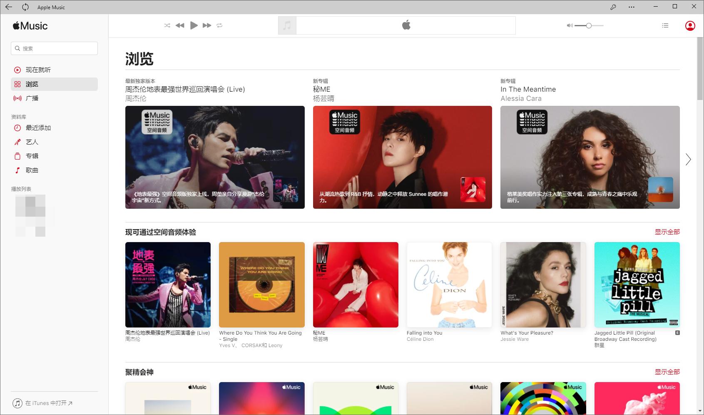Adjust the volume slider

[589, 25]
